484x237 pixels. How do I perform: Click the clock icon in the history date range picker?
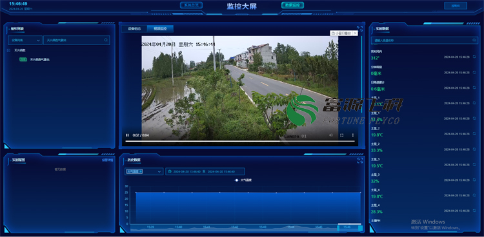[170, 171]
